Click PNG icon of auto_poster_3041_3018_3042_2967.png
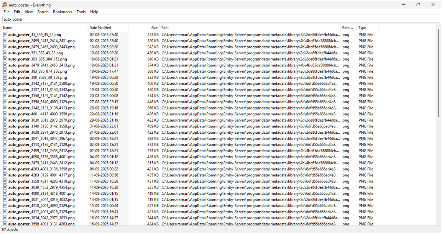The image size is (442, 234). click(x=5, y=138)
